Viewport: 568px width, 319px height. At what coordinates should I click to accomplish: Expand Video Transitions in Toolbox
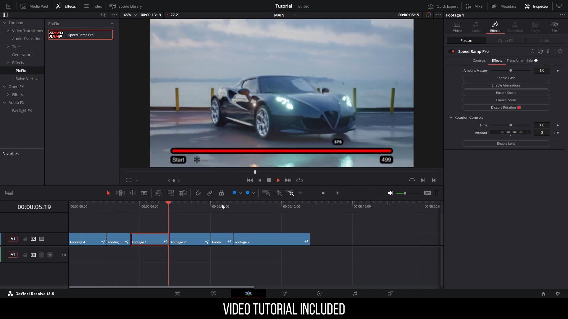click(8, 31)
